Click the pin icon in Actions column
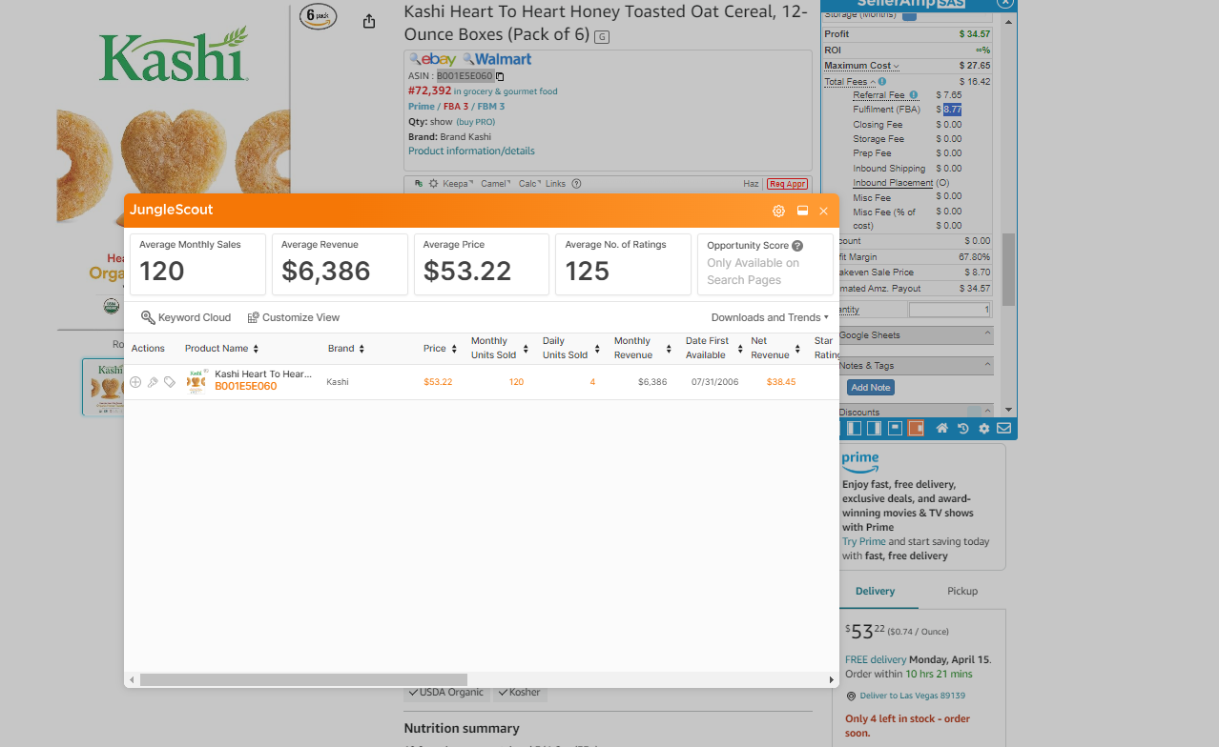The height and width of the screenshot is (747, 1219). tap(153, 381)
